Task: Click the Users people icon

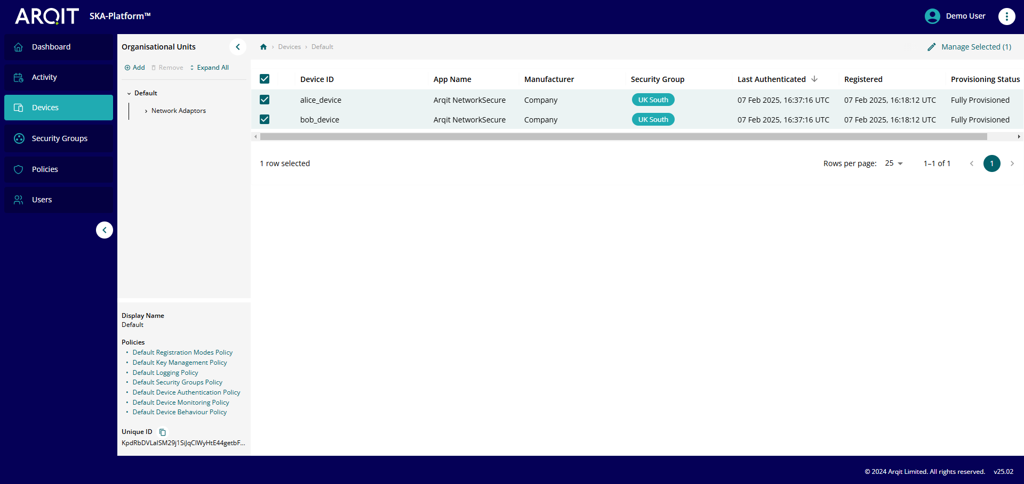Action: coord(19,200)
